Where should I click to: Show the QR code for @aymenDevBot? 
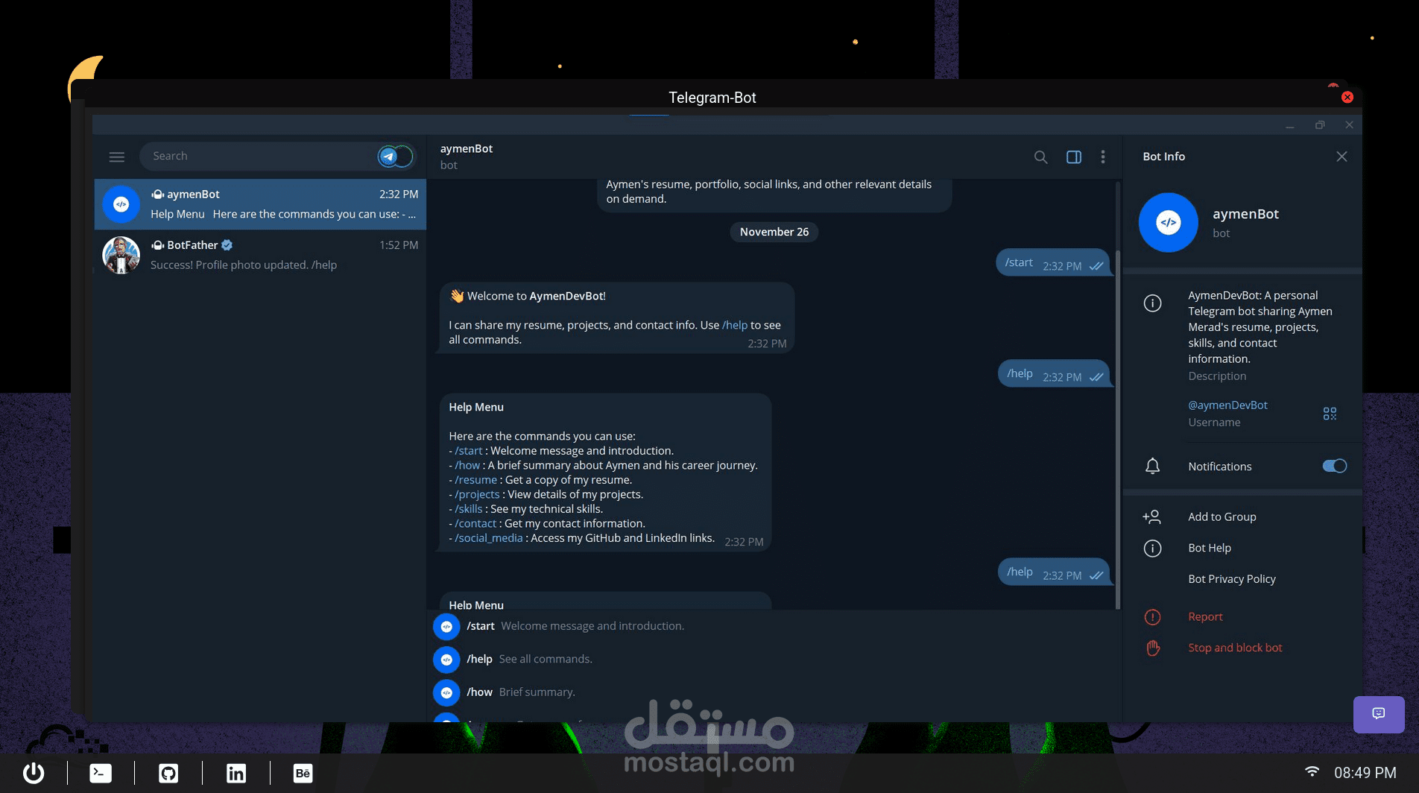1330,414
